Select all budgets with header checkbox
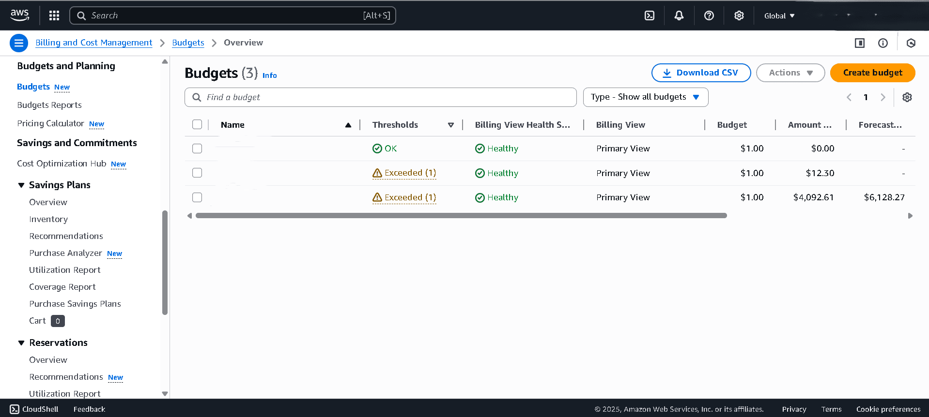The image size is (929, 417). click(x=197, y=125)
